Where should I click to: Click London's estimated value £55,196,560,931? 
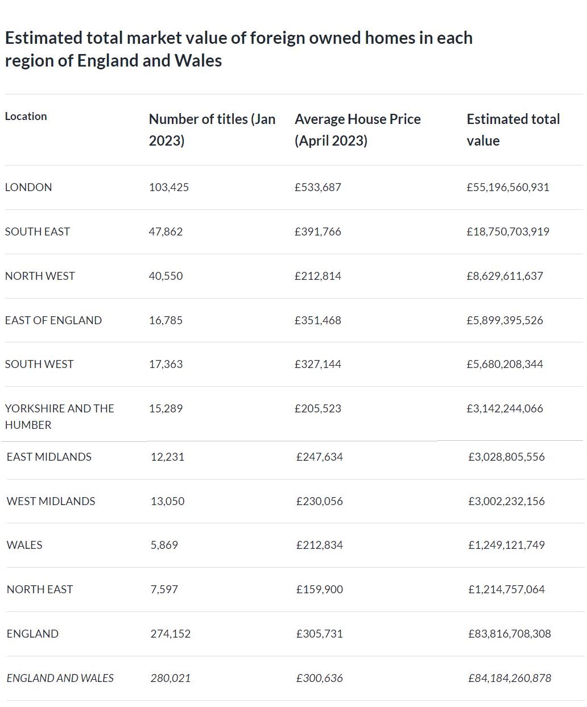(x=508, y=187)
